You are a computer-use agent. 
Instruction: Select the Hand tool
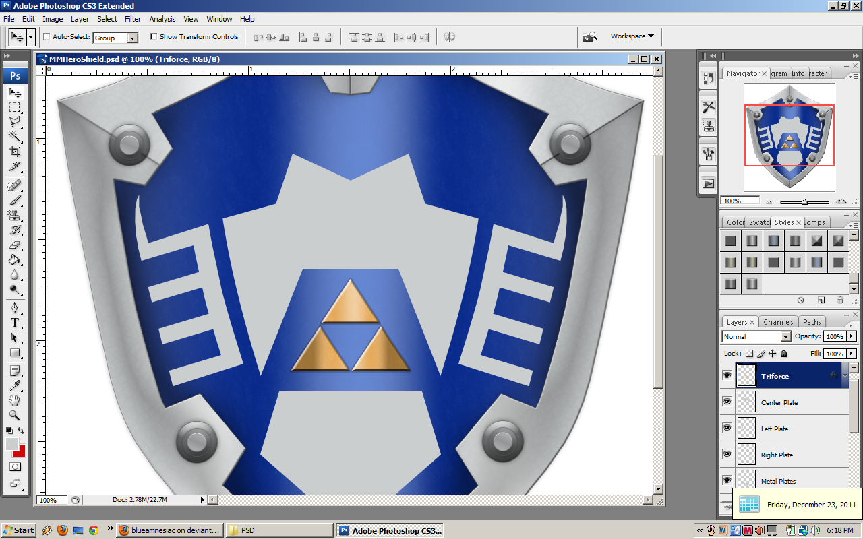(x=15, y=401)
